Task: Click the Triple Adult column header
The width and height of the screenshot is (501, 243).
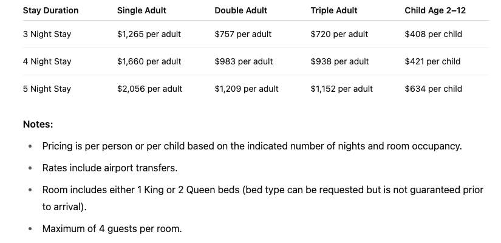Action: click(333, 10)
